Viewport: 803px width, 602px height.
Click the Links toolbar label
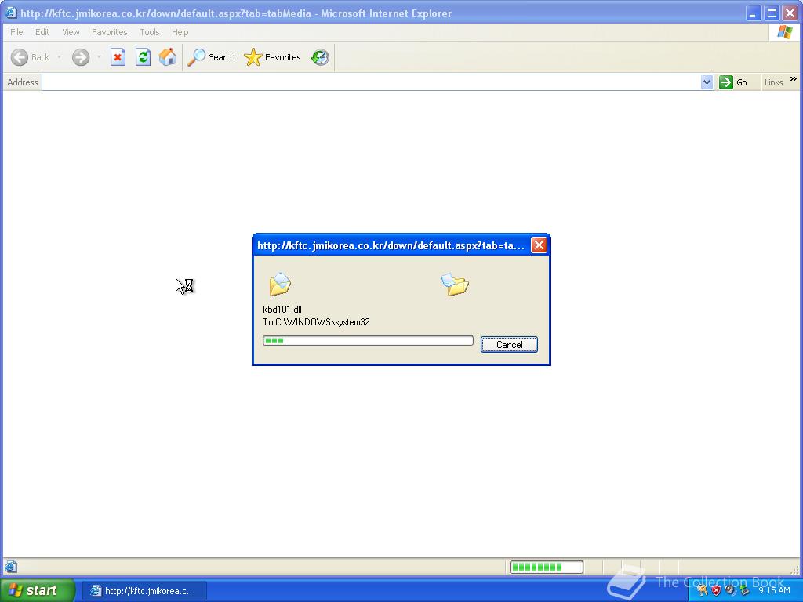point(773,82)
